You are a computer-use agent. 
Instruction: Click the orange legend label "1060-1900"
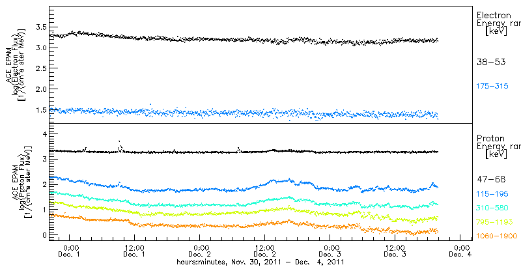point(497,236)
